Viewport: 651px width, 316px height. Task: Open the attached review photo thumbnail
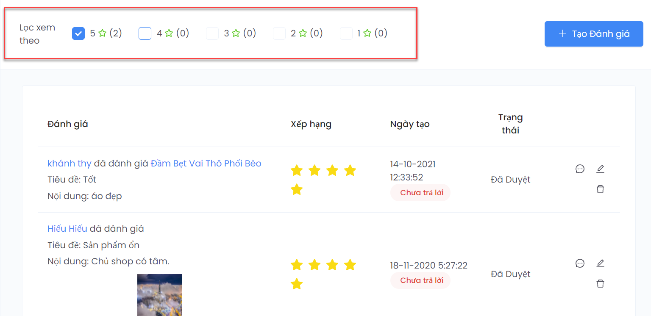[159, 294]
